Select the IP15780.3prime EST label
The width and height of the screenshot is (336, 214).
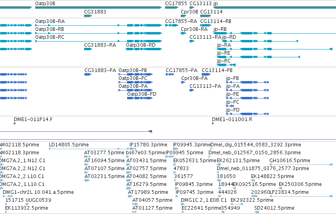tap(148, 145)
